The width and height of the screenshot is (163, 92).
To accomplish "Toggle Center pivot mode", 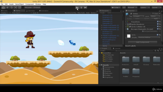I will coord(28,7).
